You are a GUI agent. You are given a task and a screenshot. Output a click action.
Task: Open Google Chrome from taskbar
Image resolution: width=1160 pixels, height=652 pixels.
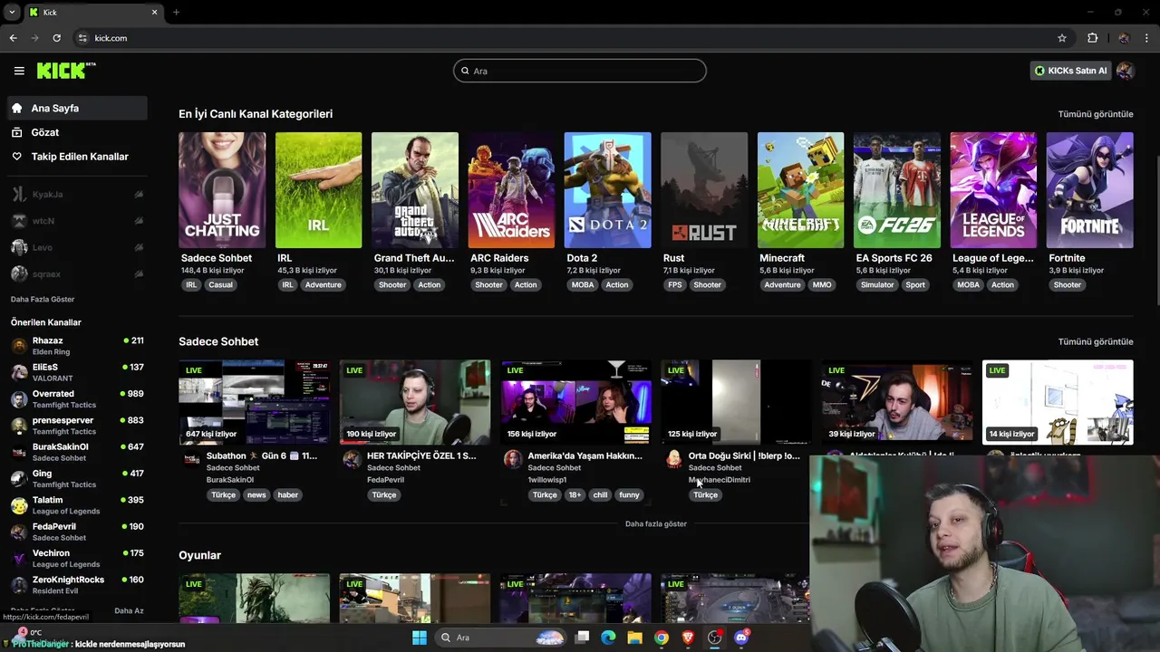662,638
